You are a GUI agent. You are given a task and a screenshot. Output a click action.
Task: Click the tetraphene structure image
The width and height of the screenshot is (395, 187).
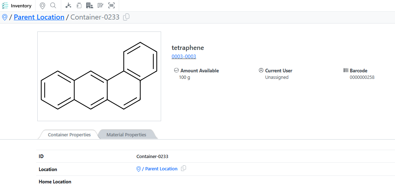(99, 76)
